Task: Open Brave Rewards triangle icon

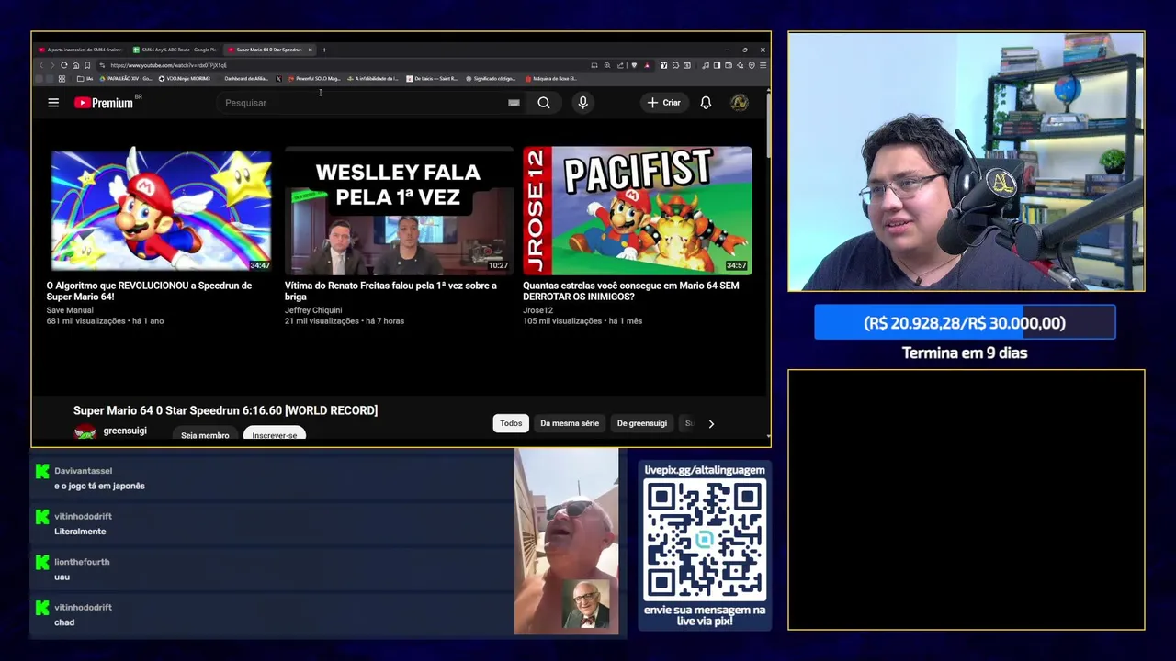Action: 647,65
